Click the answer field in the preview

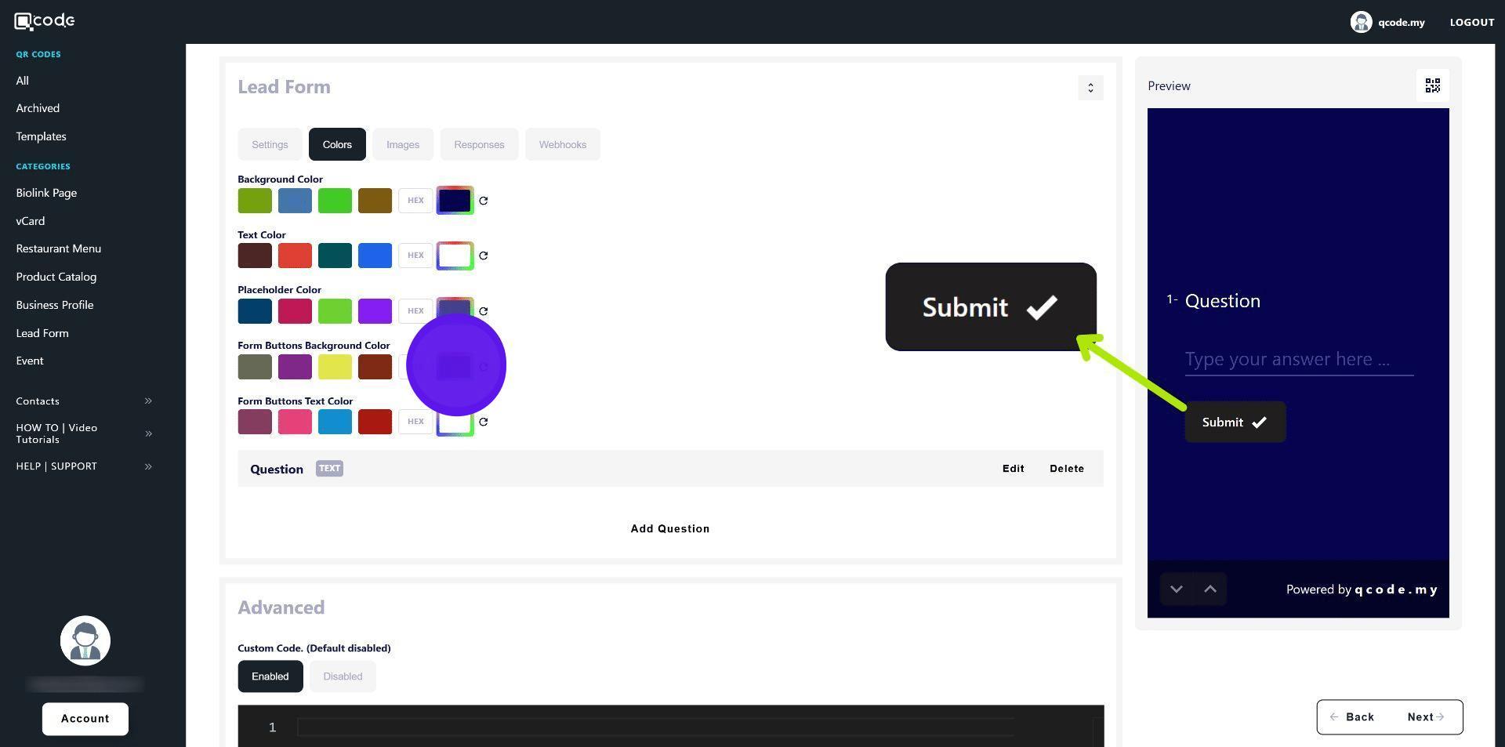[x=1299, y=360]
